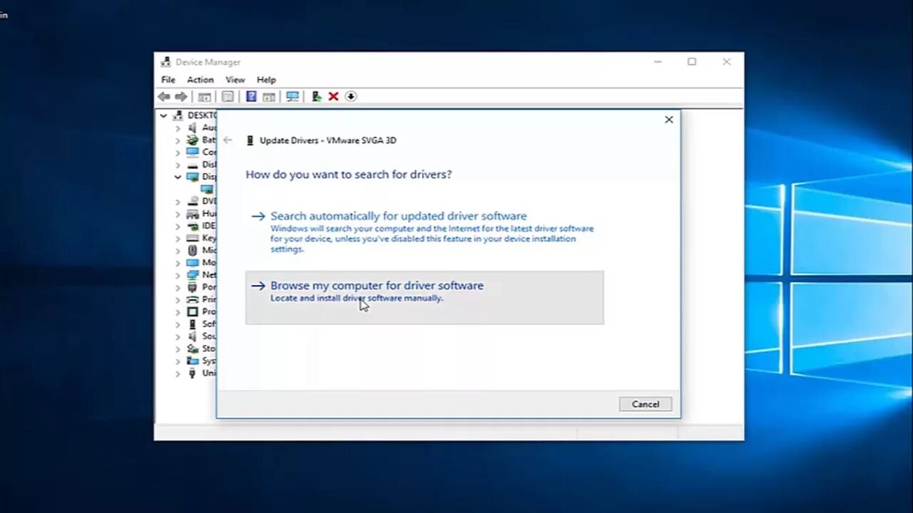Select the Sou speaker icon
Viewport: 913px width, 513px height.
click(x=193, y=336)
